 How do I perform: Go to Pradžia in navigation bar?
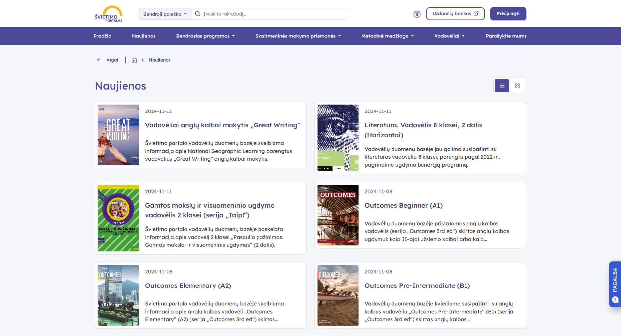pos(102,36)
